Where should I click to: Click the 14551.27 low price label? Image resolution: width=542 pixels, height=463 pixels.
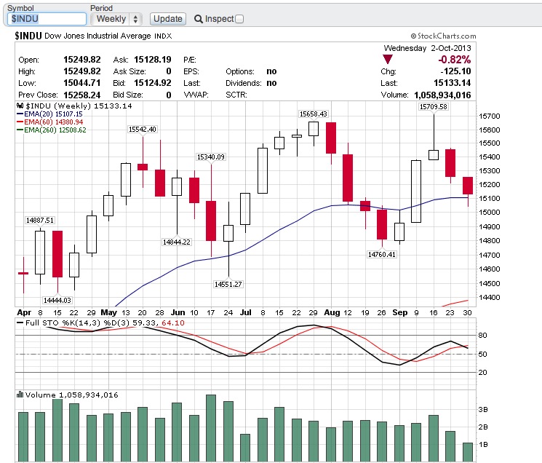tap(228, 284)
